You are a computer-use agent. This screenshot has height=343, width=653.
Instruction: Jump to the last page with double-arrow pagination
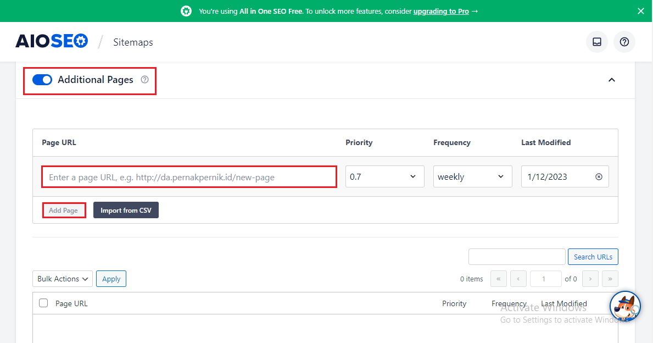(x=610, y=279)
